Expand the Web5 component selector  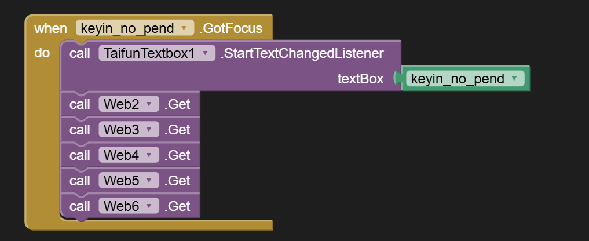pos(149,181)
